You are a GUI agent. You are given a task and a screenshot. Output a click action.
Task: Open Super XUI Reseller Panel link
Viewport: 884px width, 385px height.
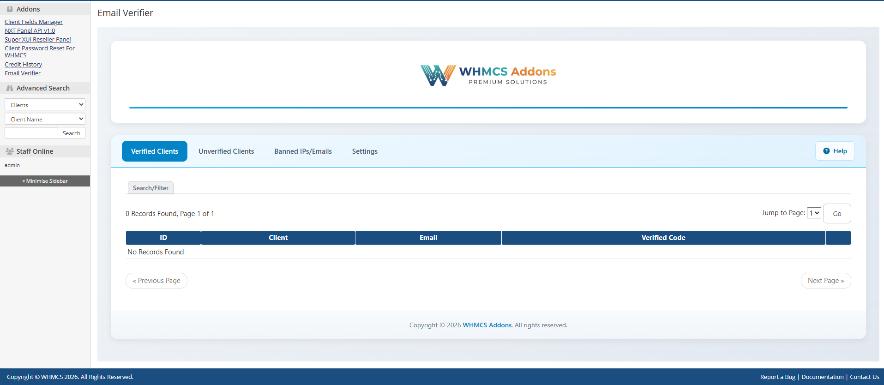[x=38, y=39]
